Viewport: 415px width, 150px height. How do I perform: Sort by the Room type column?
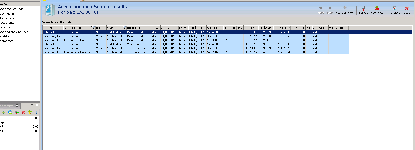[x=139, y=28]
